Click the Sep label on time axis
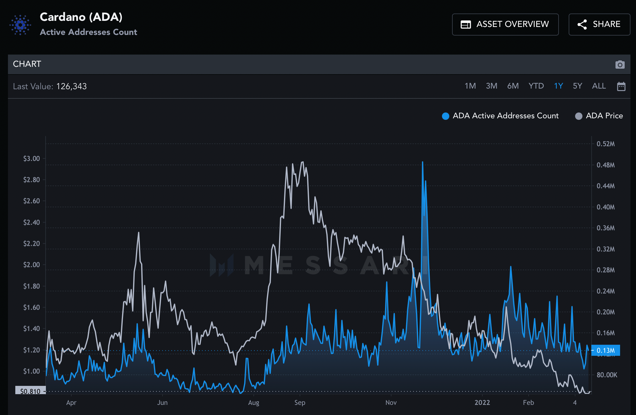 pos(300,402)
